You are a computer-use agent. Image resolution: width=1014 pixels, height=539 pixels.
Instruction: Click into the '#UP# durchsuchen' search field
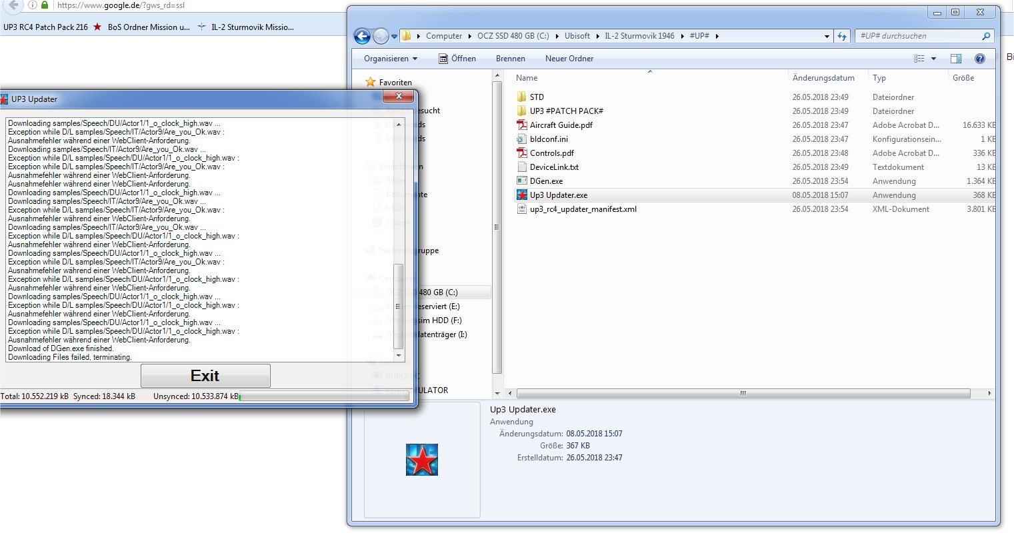coord(919,36)
